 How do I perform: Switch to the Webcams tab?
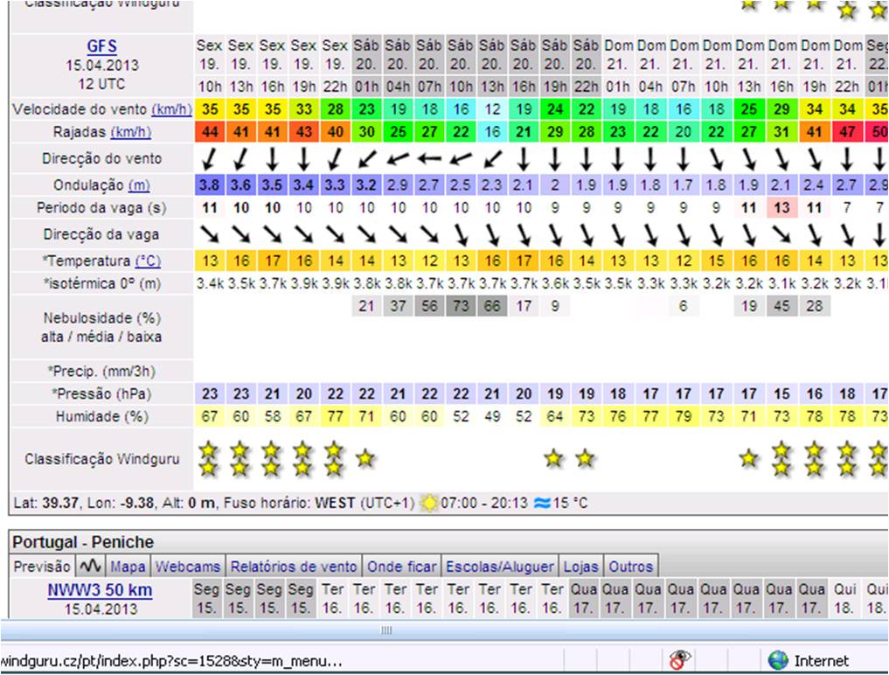(x=188, y=566)
